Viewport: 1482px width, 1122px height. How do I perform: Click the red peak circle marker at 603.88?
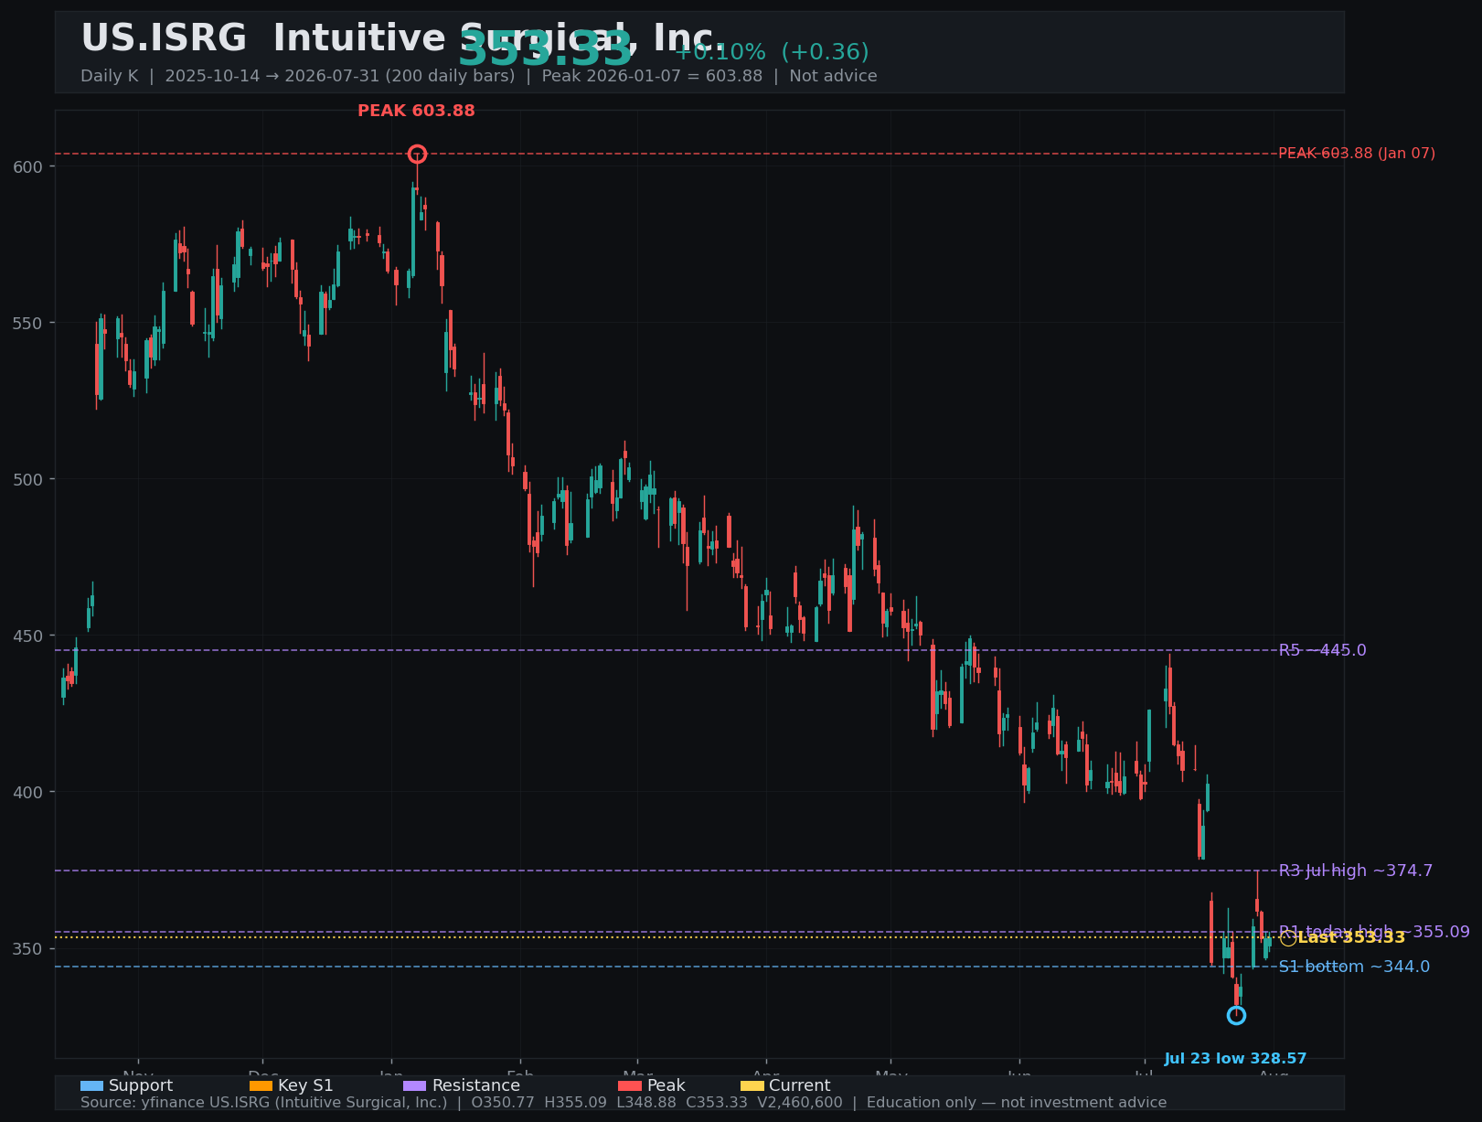tap(417, 154)
